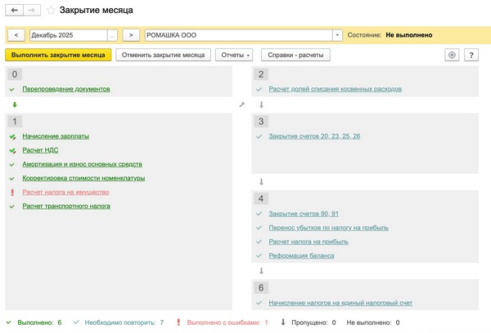Image resolution: width=491 pixels, height=333 pixels.
Task: Open the form settings target icon
Action: [x=452, y=55]
